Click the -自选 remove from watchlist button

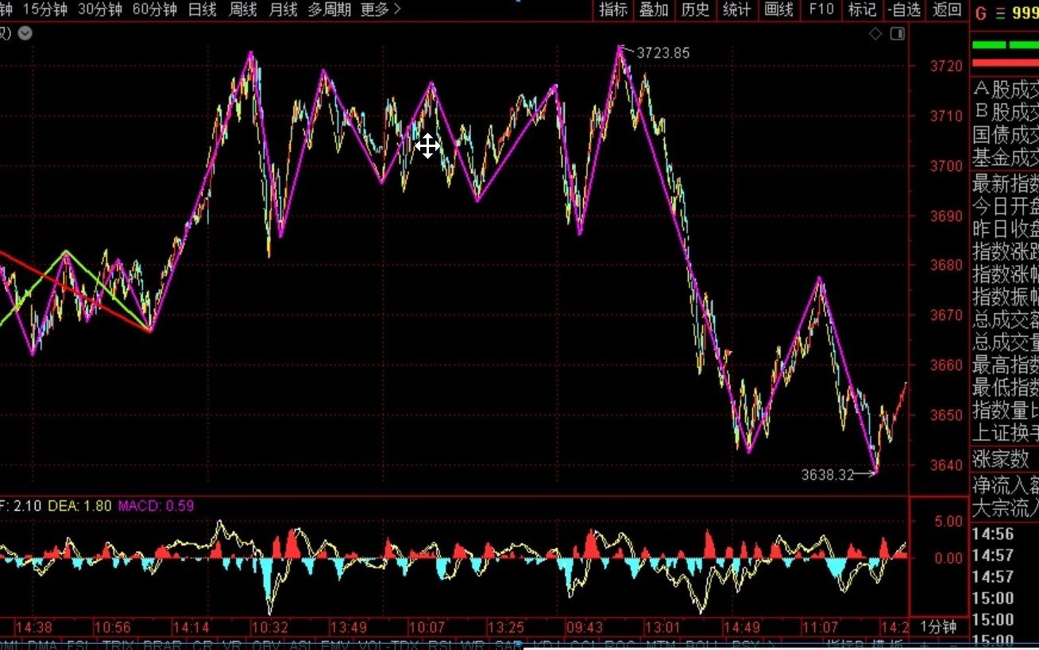pyautogui.click(x=905, y=10)
